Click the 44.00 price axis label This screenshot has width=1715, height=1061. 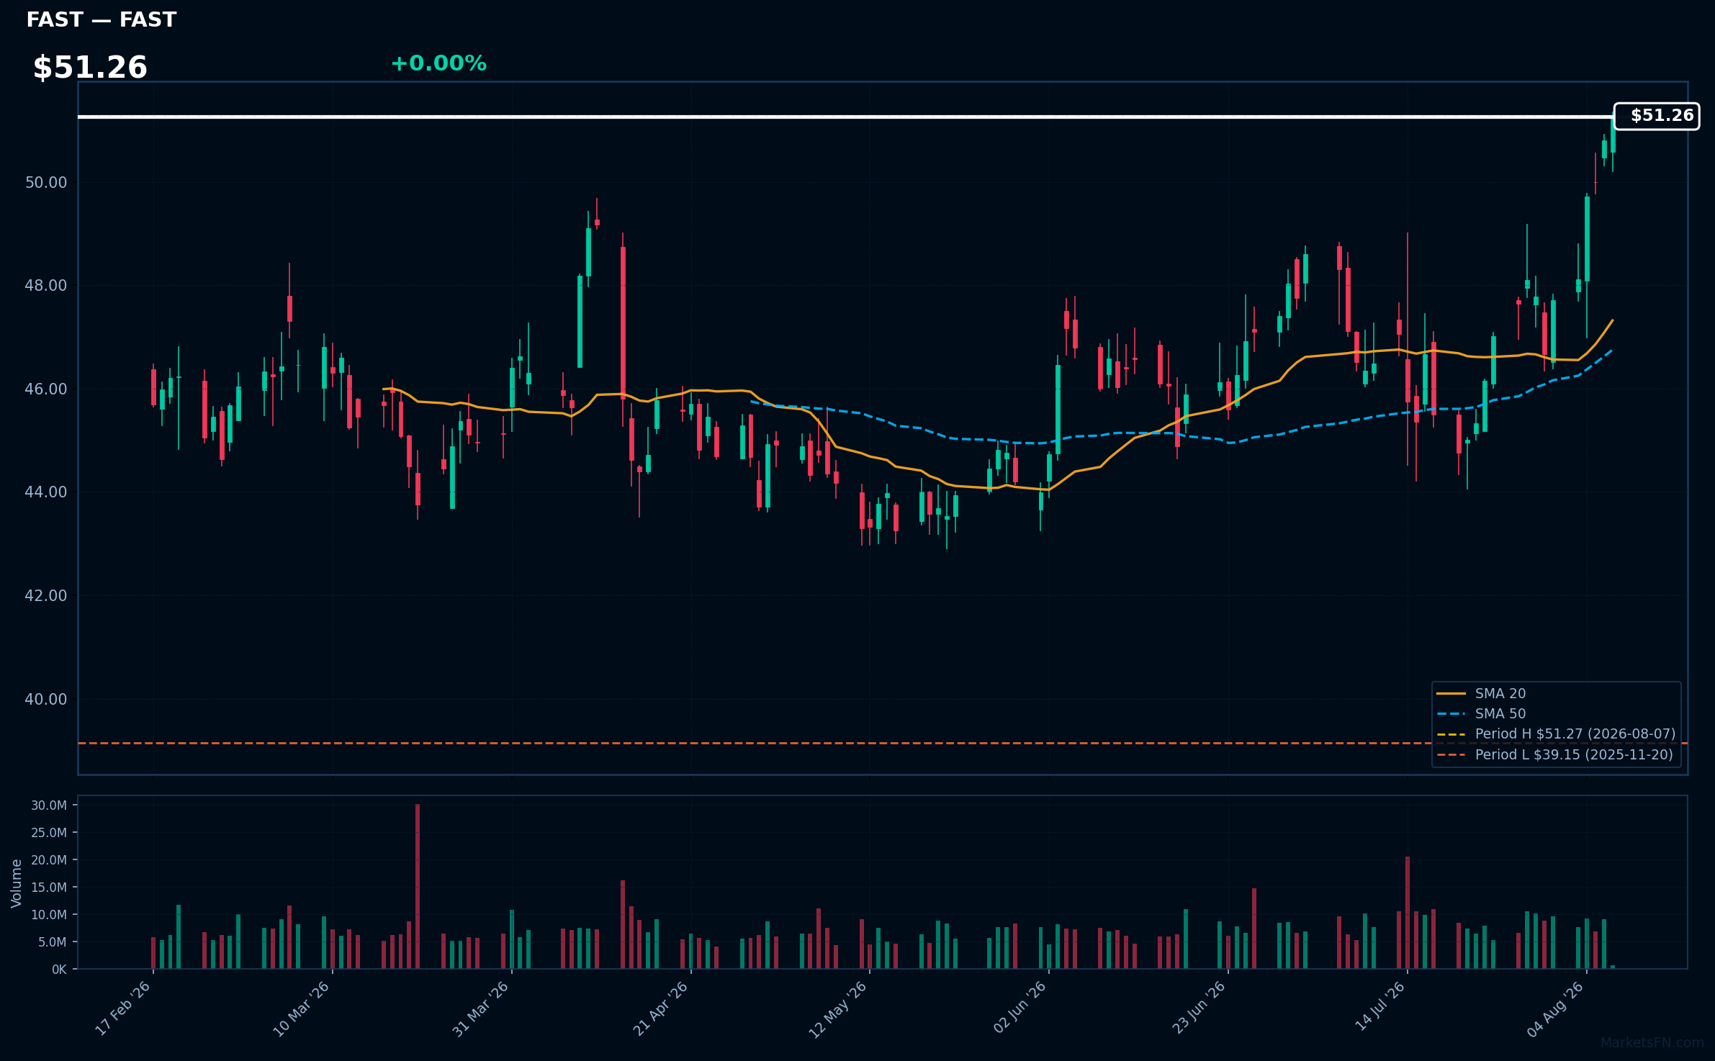pos(46,492)
